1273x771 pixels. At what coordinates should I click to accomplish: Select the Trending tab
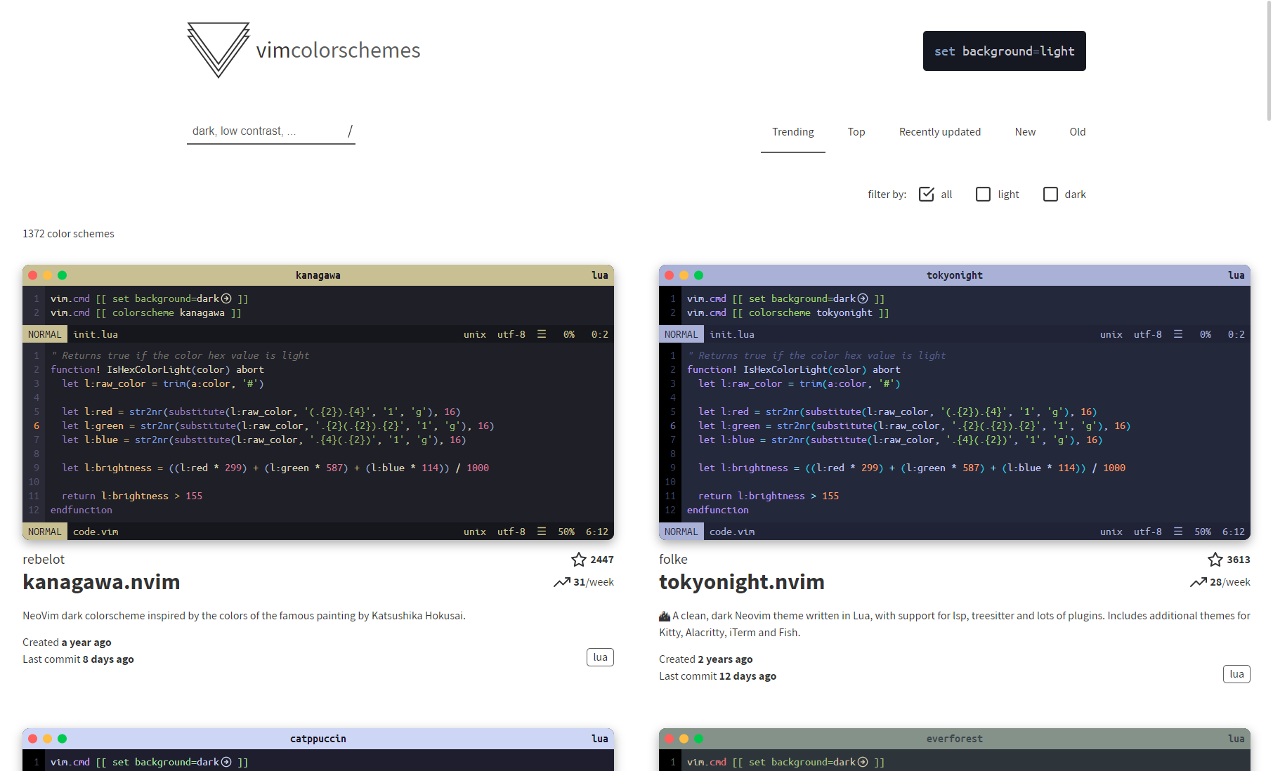(x=793, y=132)
